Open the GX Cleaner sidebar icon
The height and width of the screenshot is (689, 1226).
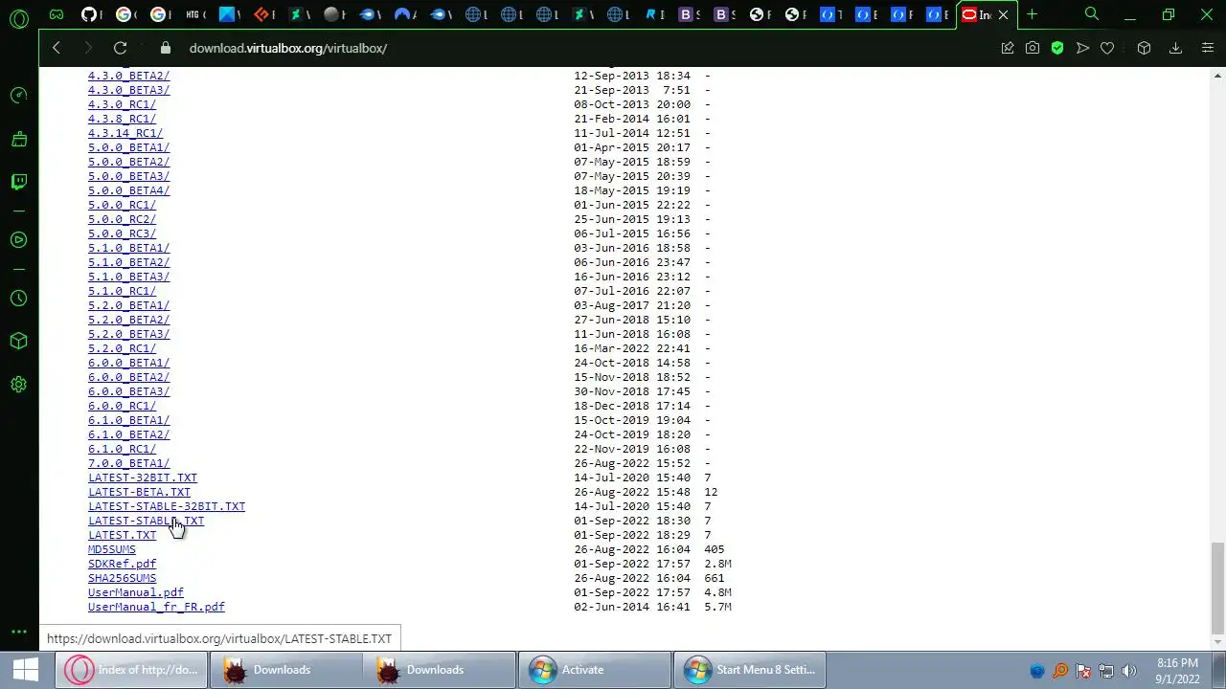click(x=18, y=139)
